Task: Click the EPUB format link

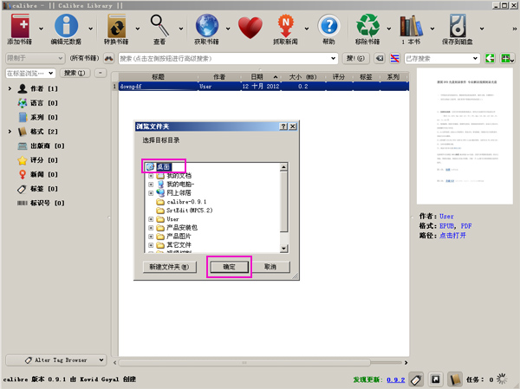Action: point(446,226)
